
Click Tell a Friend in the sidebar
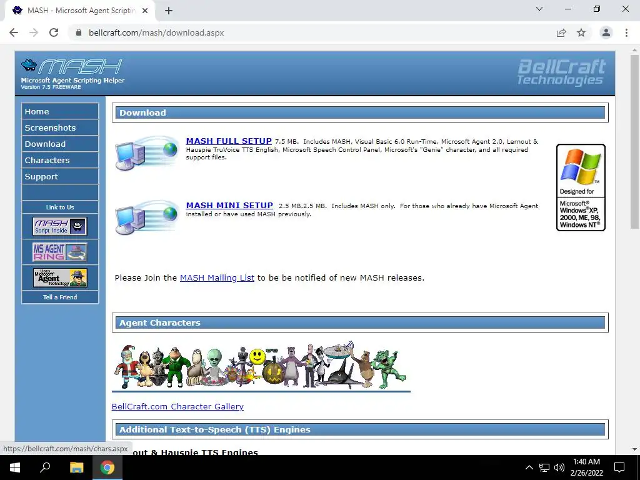[x=60, y=297]
